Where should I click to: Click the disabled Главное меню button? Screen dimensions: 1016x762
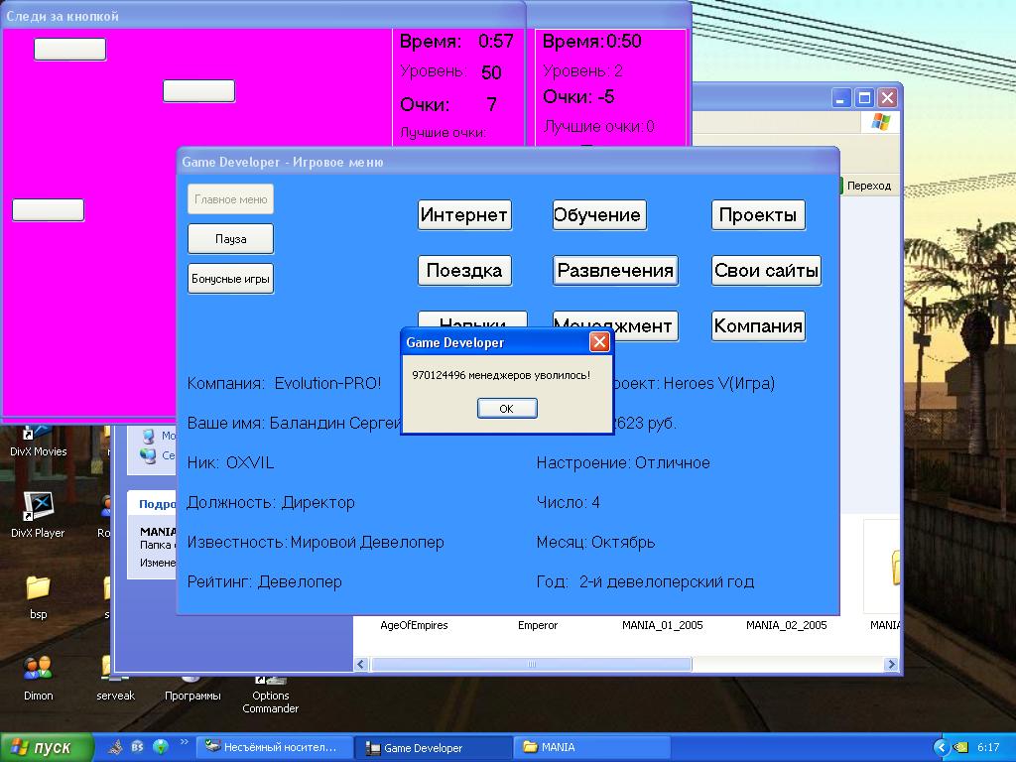coord(230,198)
